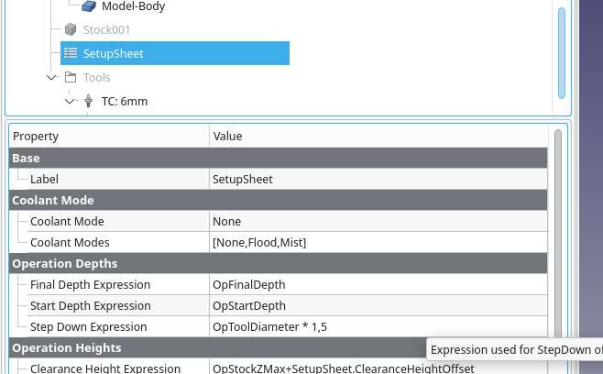Select the Stock001 tree item
Image resolution: width=603 pixels, height=374 pixels.
[106, 29]
